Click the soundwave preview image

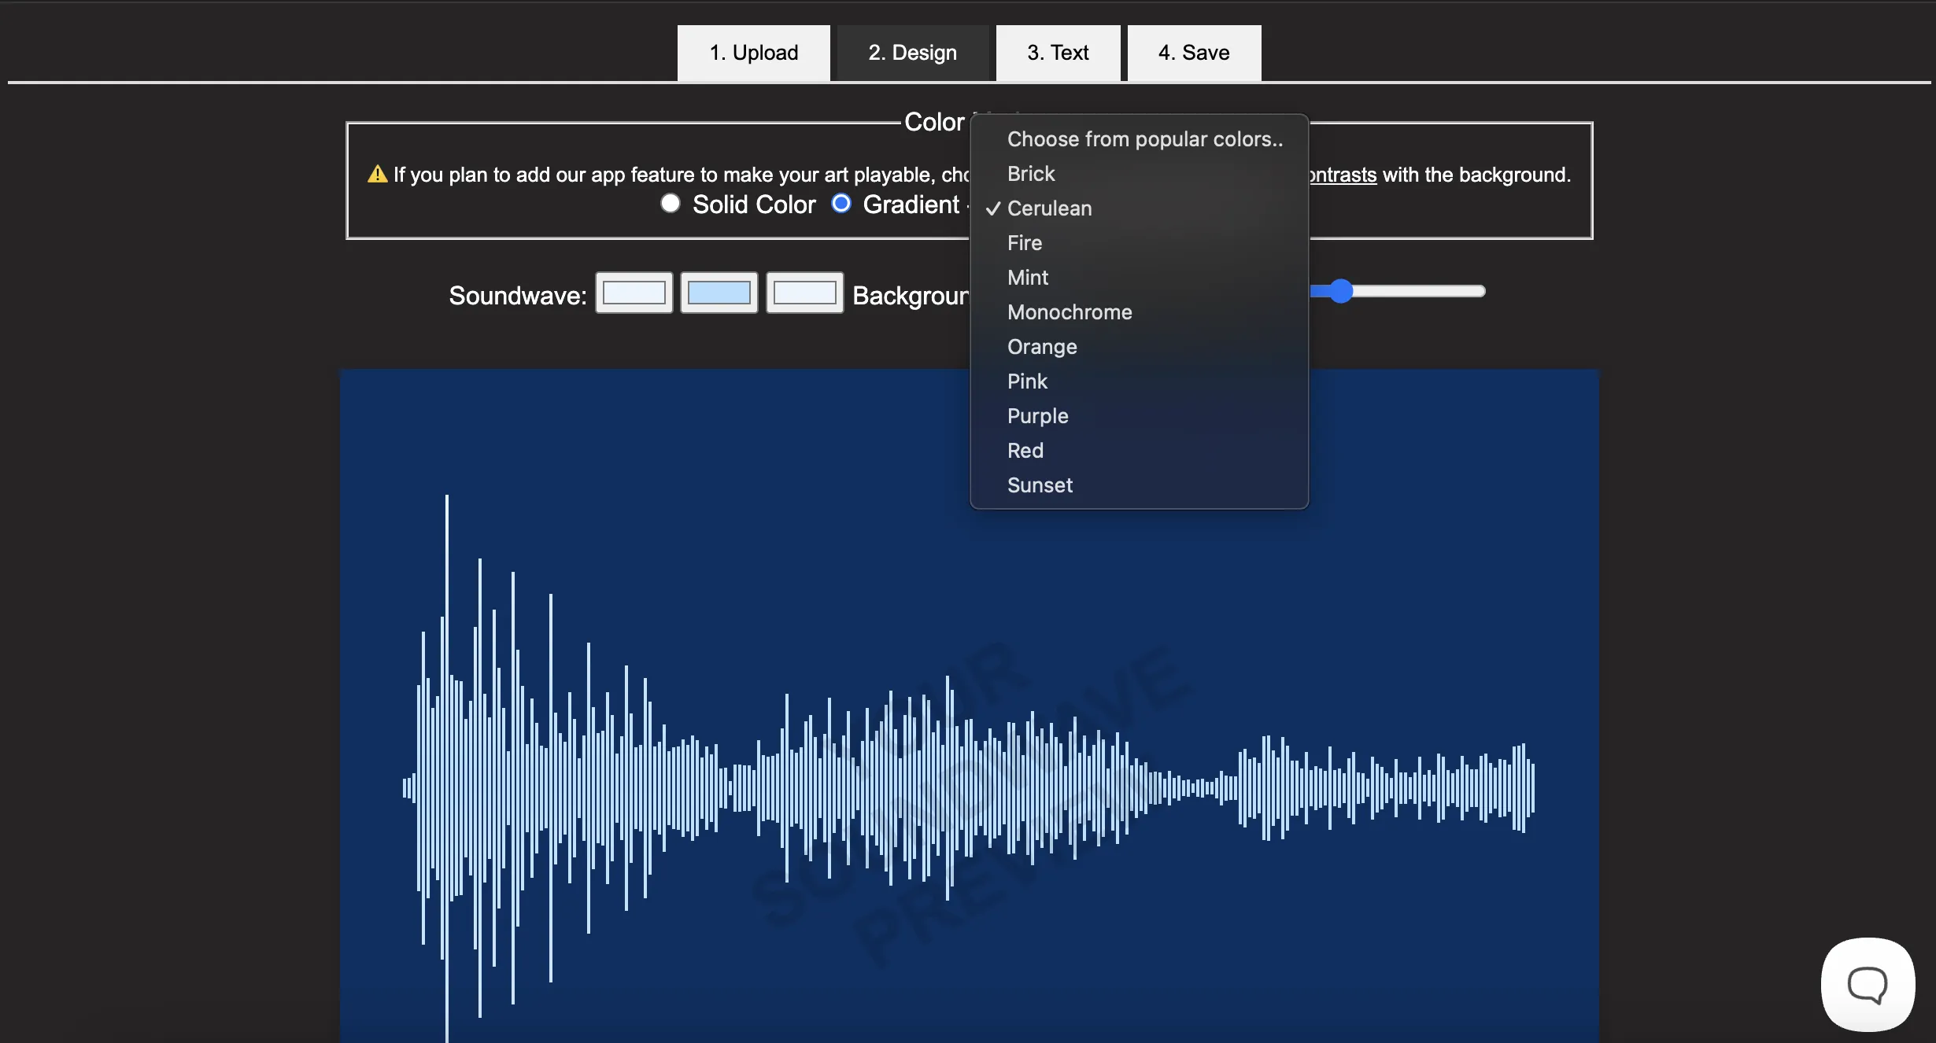969,706
